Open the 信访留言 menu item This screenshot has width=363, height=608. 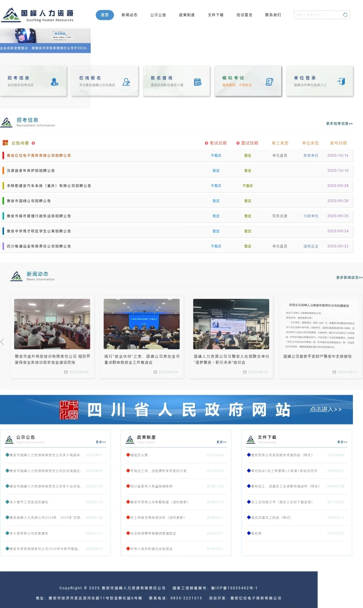coord(244,15)
